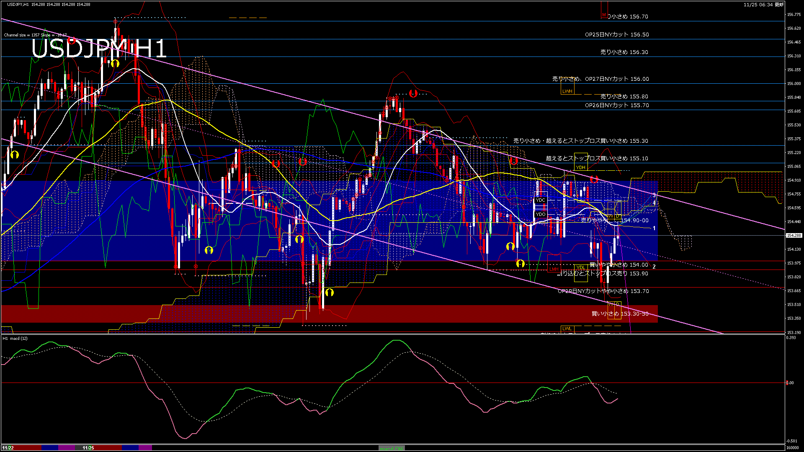Click the 買いやや小さめ 154.00 level label

(x=618, y=265)
